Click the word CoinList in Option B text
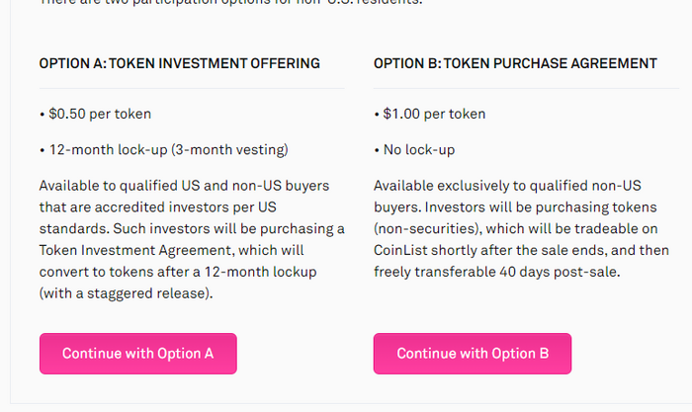This screenshot has height=412, width=692. coord(401,250)
